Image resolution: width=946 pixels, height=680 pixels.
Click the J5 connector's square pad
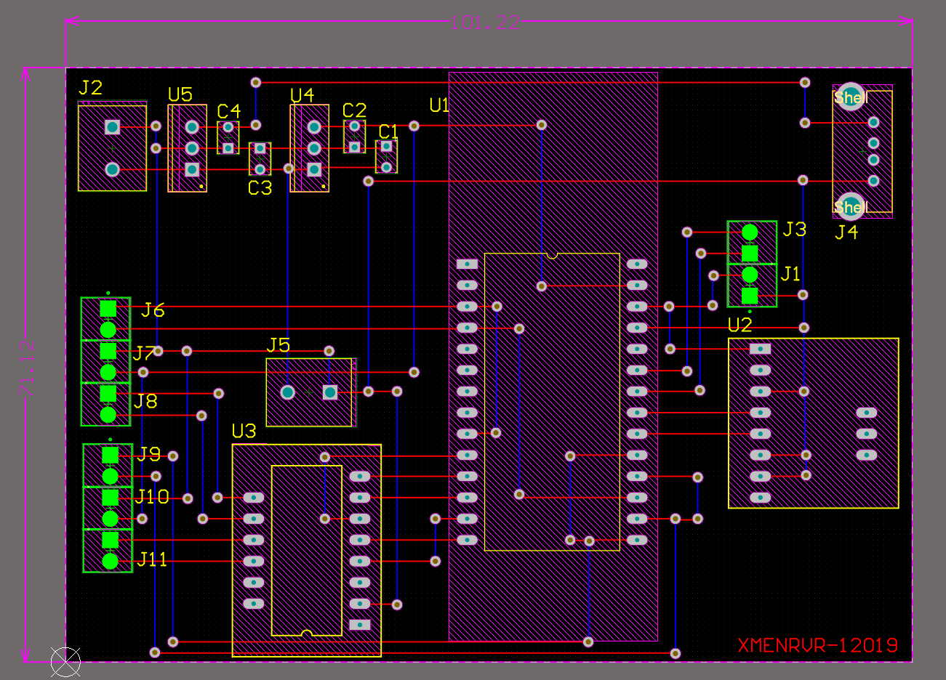pos(330,392)
